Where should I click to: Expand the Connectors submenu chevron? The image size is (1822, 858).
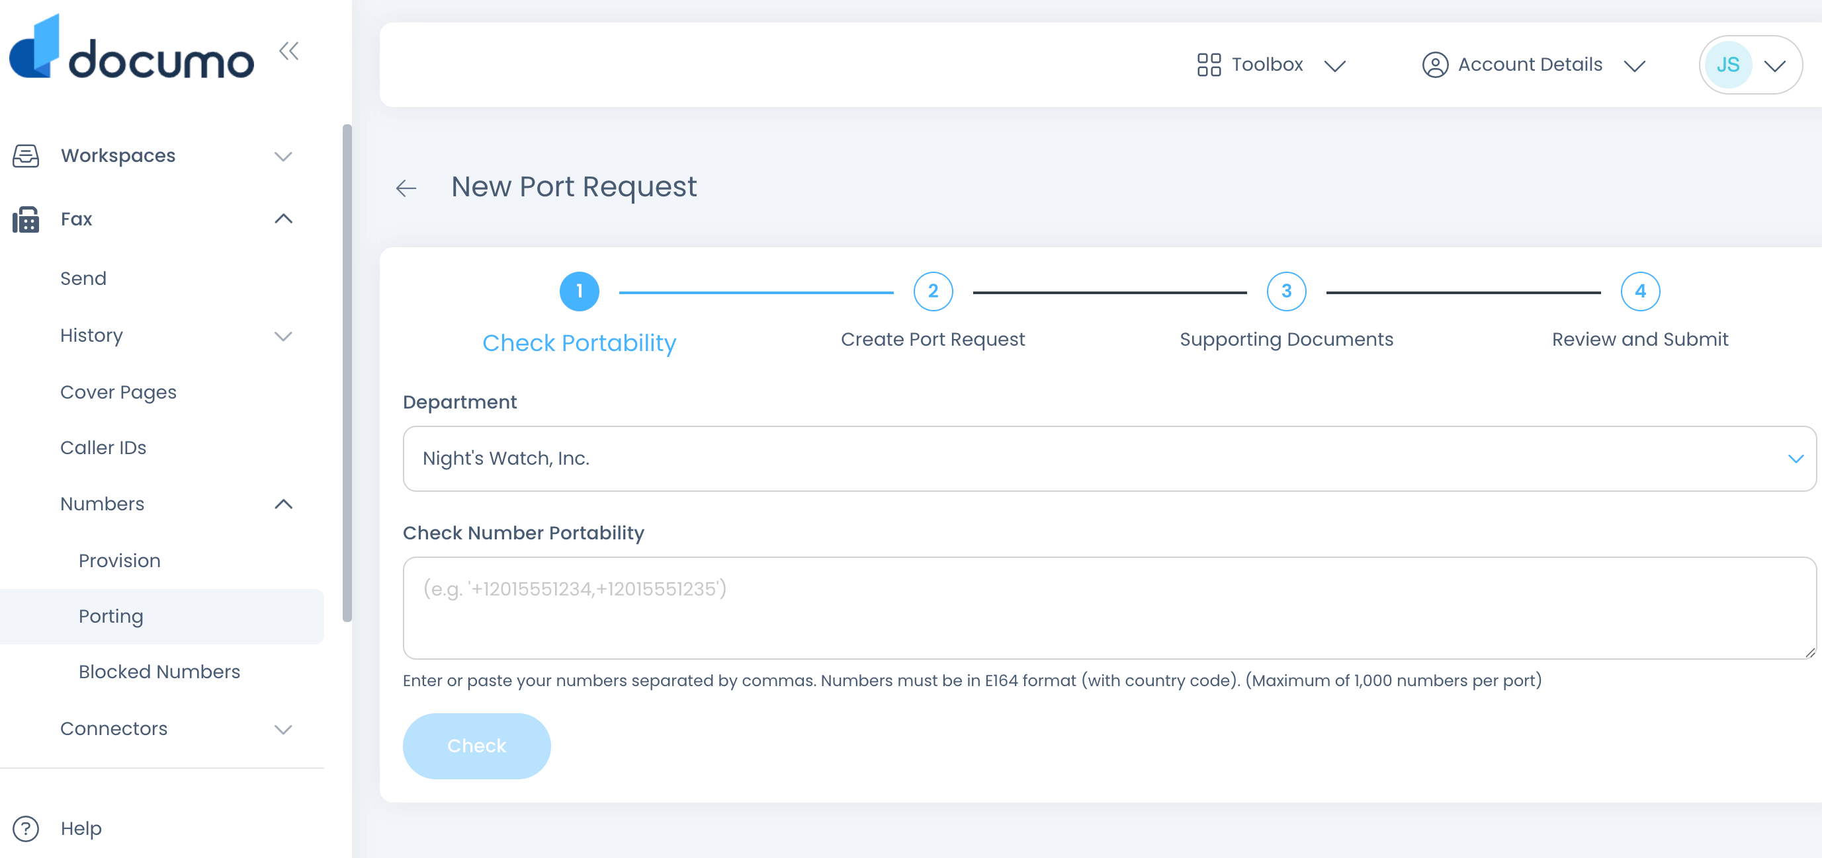[x=284, y=729]
